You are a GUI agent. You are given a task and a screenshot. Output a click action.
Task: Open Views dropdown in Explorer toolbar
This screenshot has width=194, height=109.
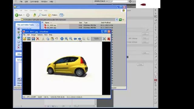coord(62,15)
